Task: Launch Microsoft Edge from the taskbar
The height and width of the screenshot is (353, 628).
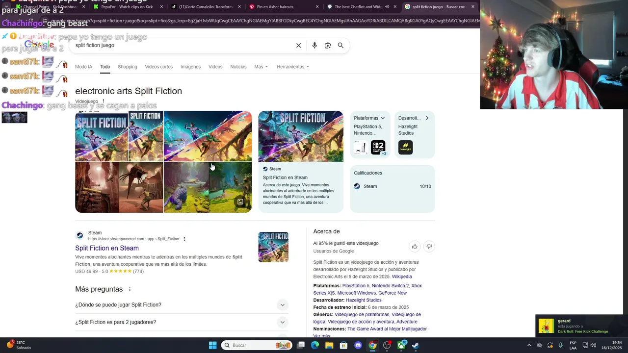Action: 315,345
